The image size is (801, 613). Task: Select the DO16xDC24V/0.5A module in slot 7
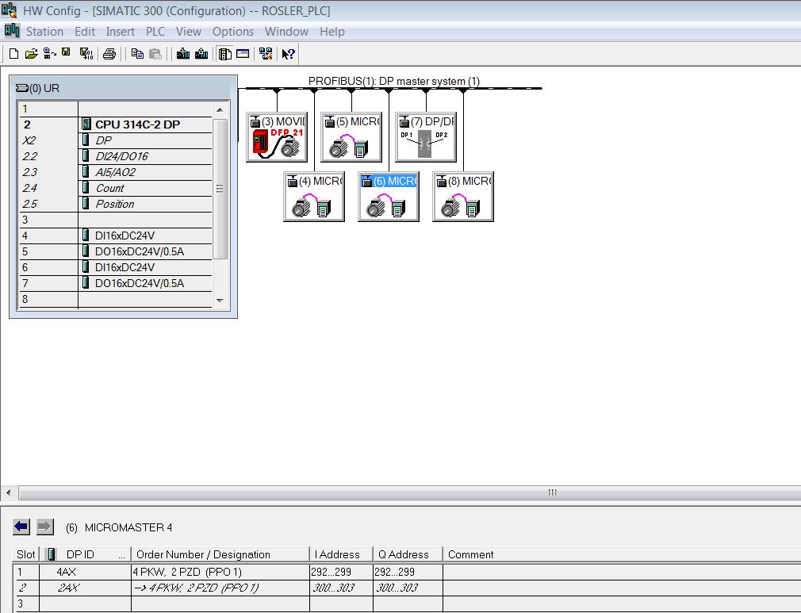pyautogui.click(x=116, y=283)
